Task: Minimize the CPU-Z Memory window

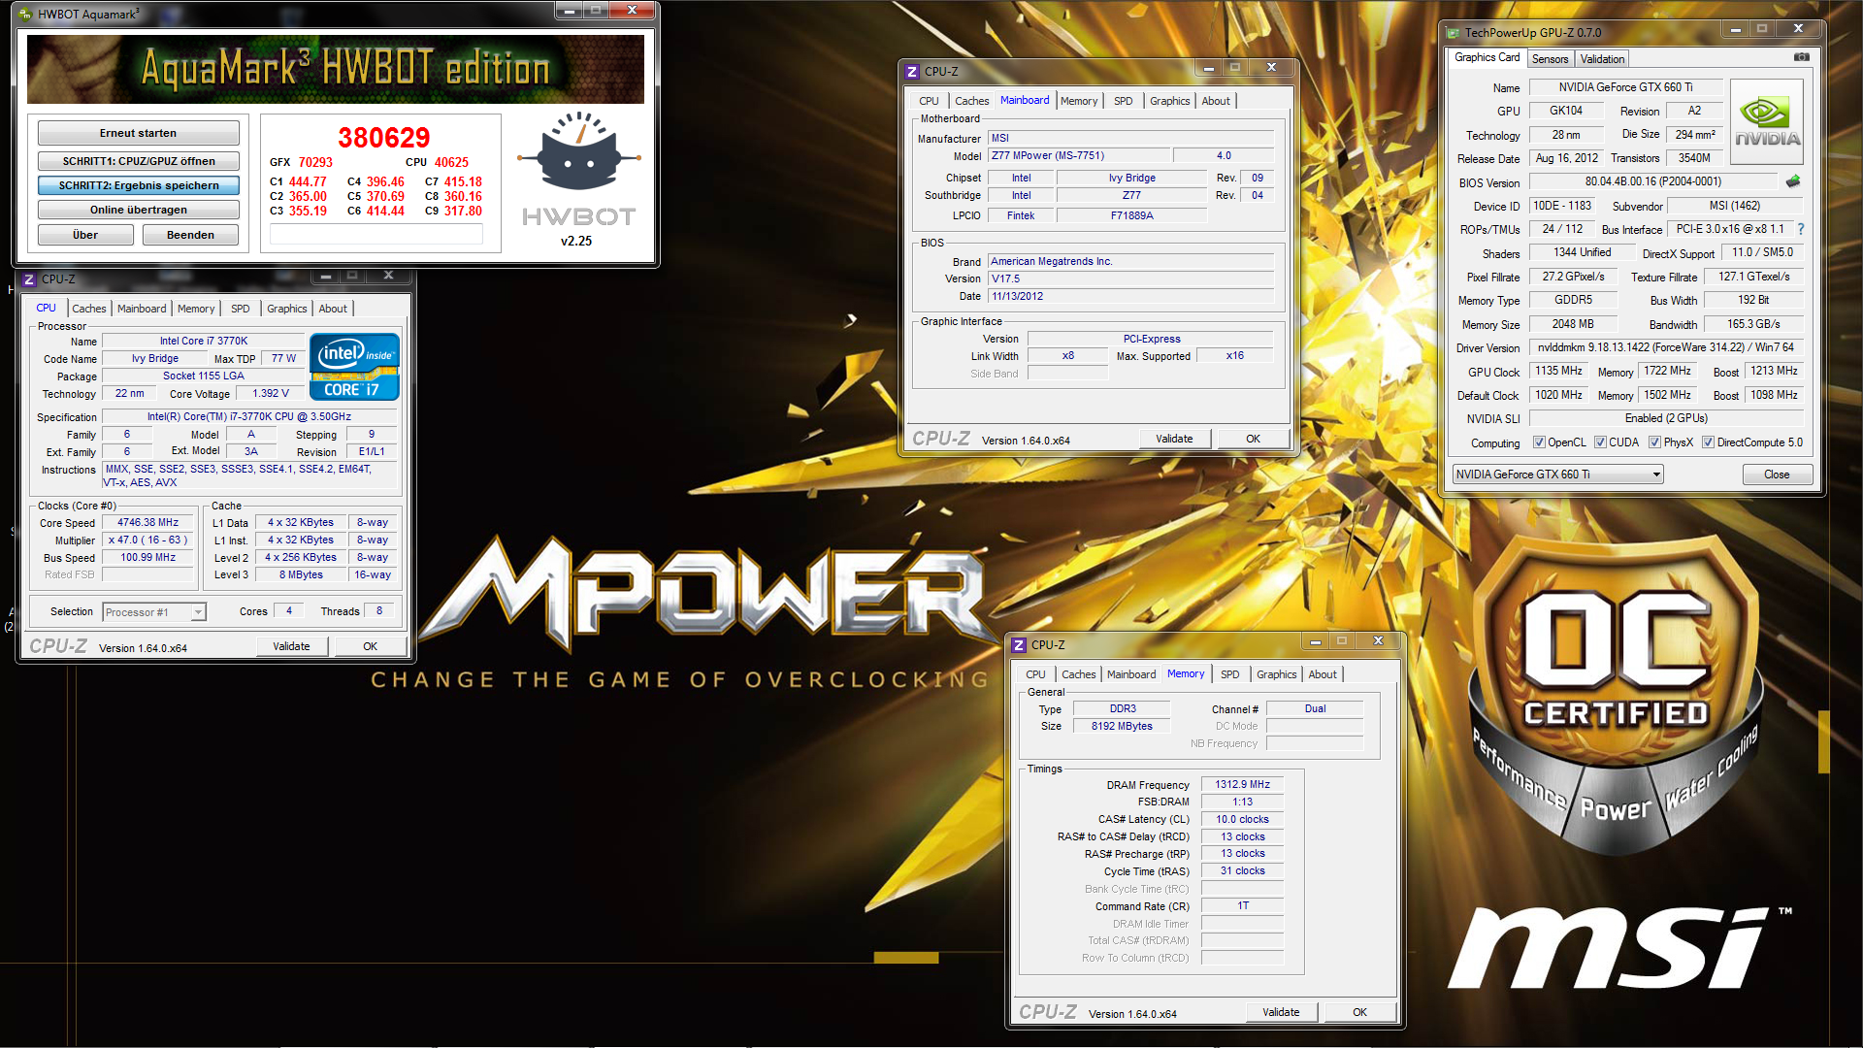Action: [x=1316, y=641]
